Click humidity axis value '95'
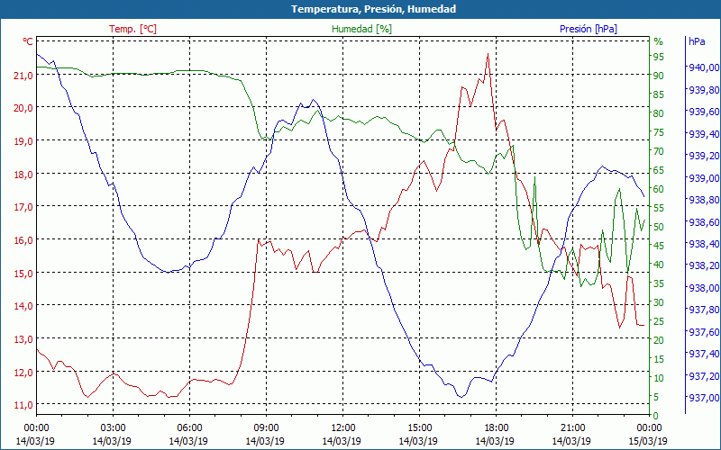The image size is (721, 450). 659,57
